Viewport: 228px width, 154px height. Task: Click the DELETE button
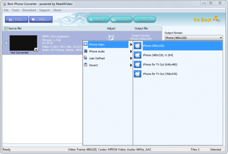click(98, 19)
